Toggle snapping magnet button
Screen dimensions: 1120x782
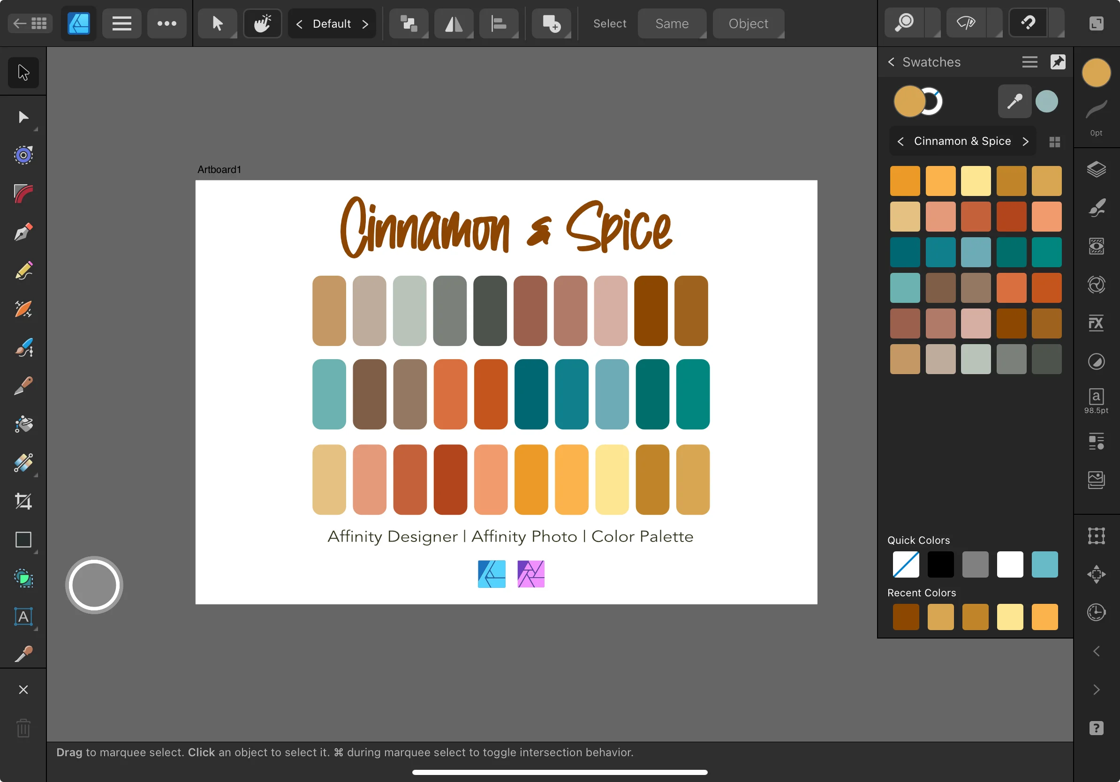coord(1028,23)
